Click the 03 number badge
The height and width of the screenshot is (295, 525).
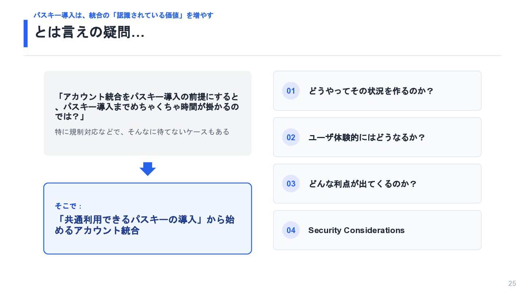pos(291,184)
